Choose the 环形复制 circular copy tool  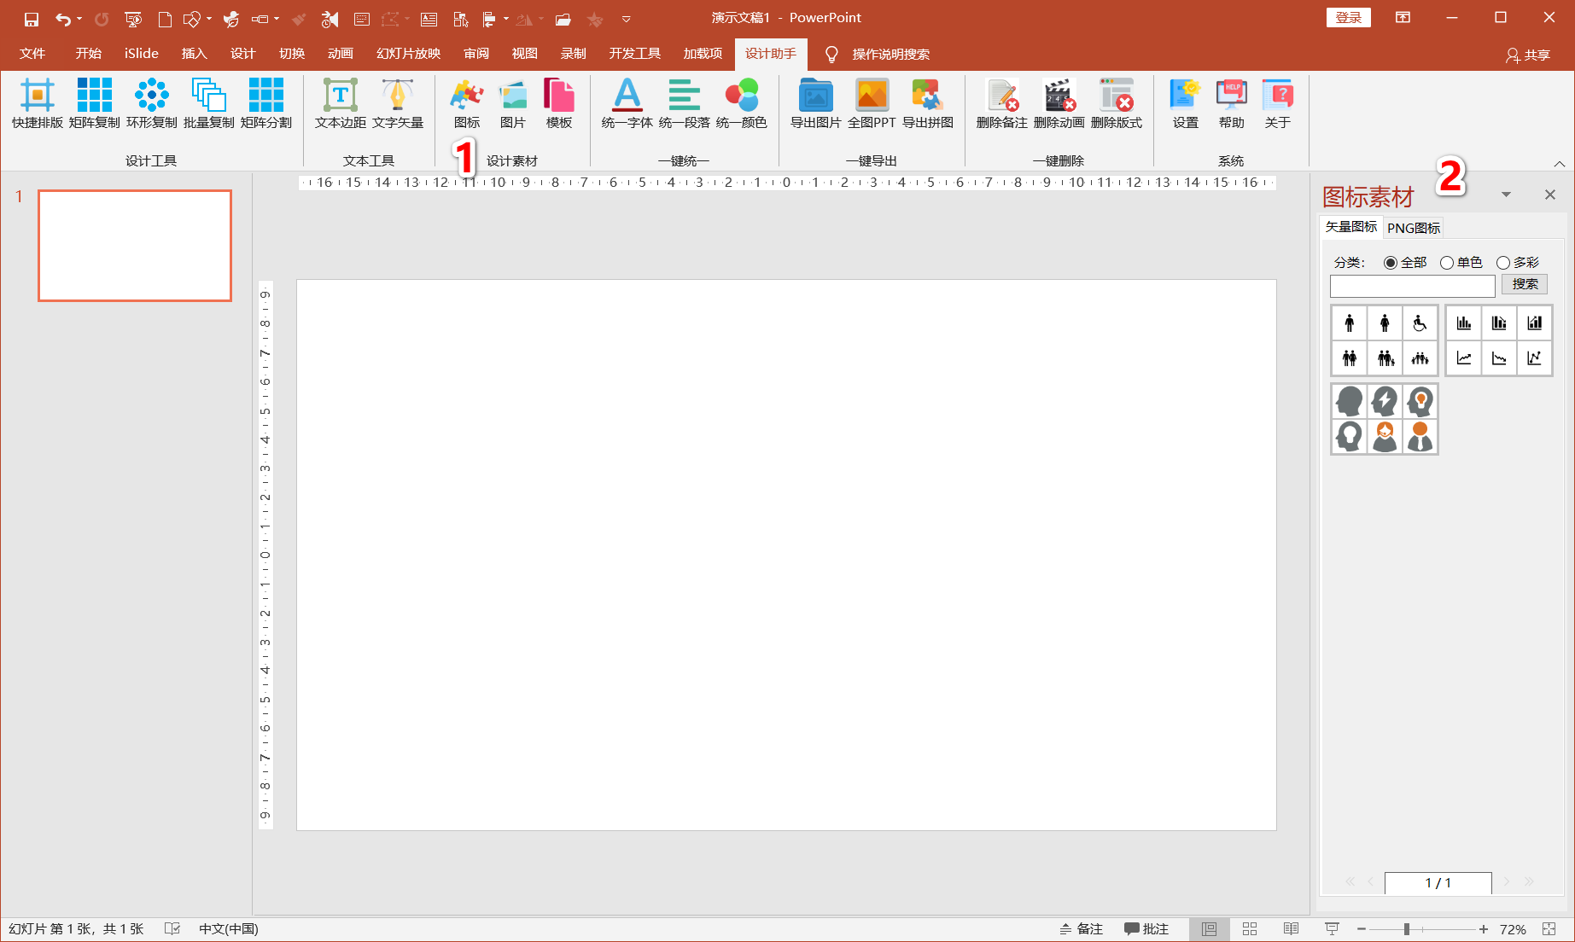[152, 104]
